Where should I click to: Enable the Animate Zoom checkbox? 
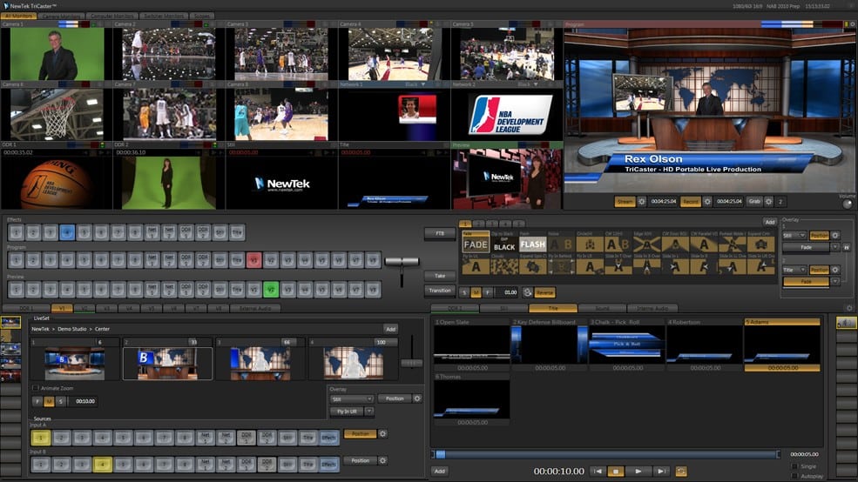coord(36,388)
